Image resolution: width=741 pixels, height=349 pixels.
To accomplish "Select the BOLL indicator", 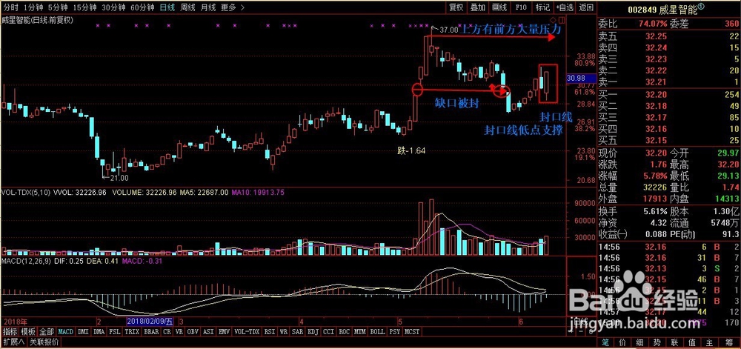I will (378, 331).
